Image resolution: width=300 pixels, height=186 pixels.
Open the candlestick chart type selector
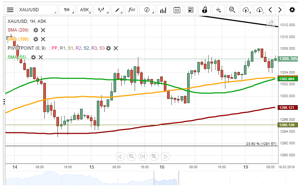point(102,10)
